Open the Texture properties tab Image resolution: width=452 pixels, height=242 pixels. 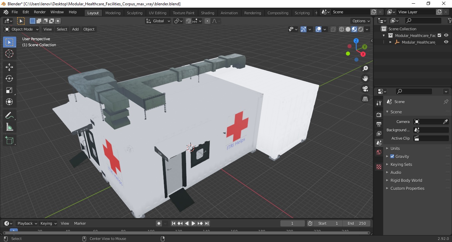pyautogui.click(x=379, y=167)
